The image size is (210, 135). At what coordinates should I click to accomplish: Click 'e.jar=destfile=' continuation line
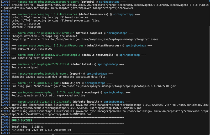pos(67,8)
